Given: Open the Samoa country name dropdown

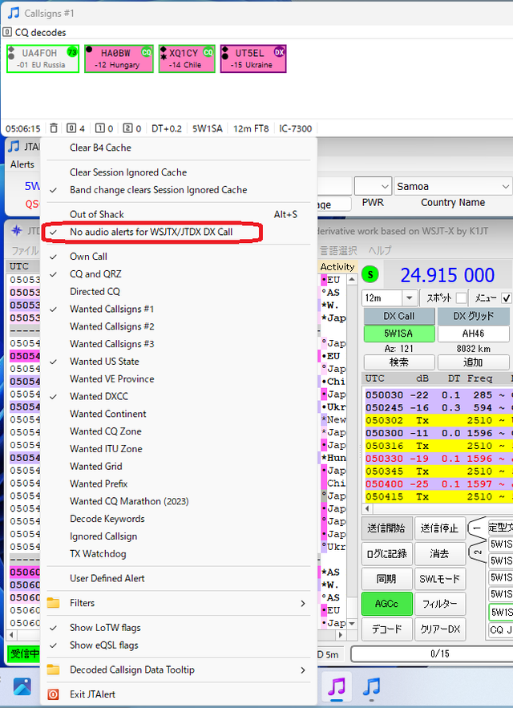Looking at the screenshot, I should click(453, 186).
